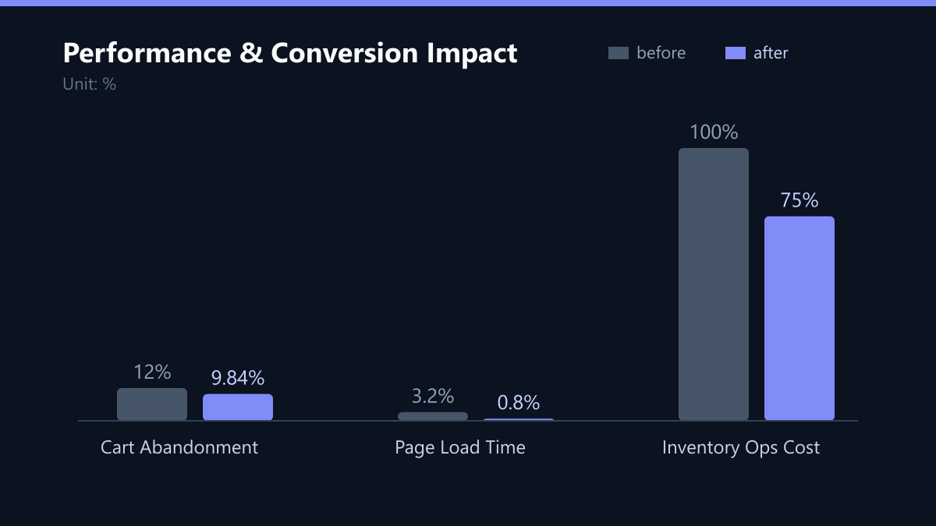The image size is (936, 526).
Task: Click the chart title Performance & Conversion Impact
Action: [x=290, y=53]
